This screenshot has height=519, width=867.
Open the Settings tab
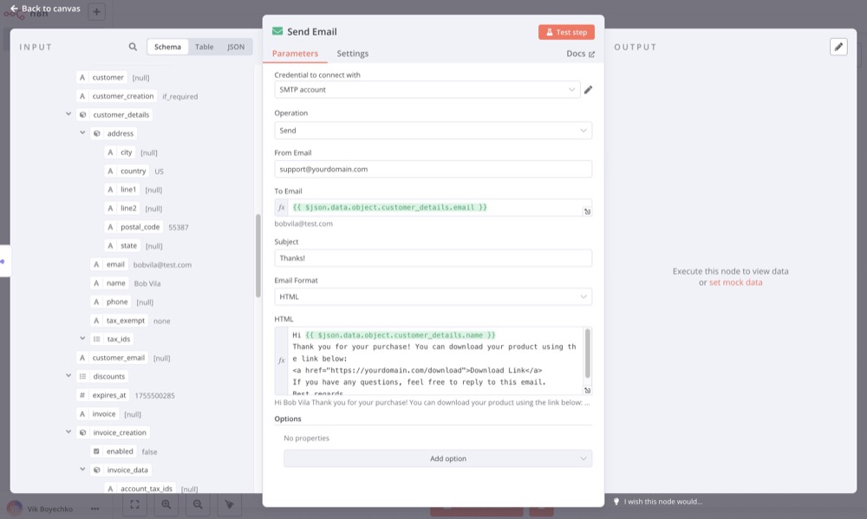click(x=352, y=54)
